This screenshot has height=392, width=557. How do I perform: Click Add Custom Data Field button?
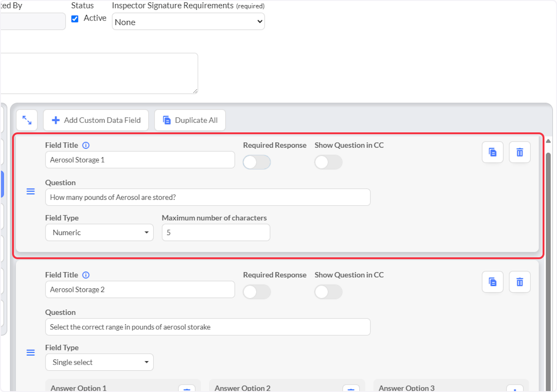[x=96, y=120]
